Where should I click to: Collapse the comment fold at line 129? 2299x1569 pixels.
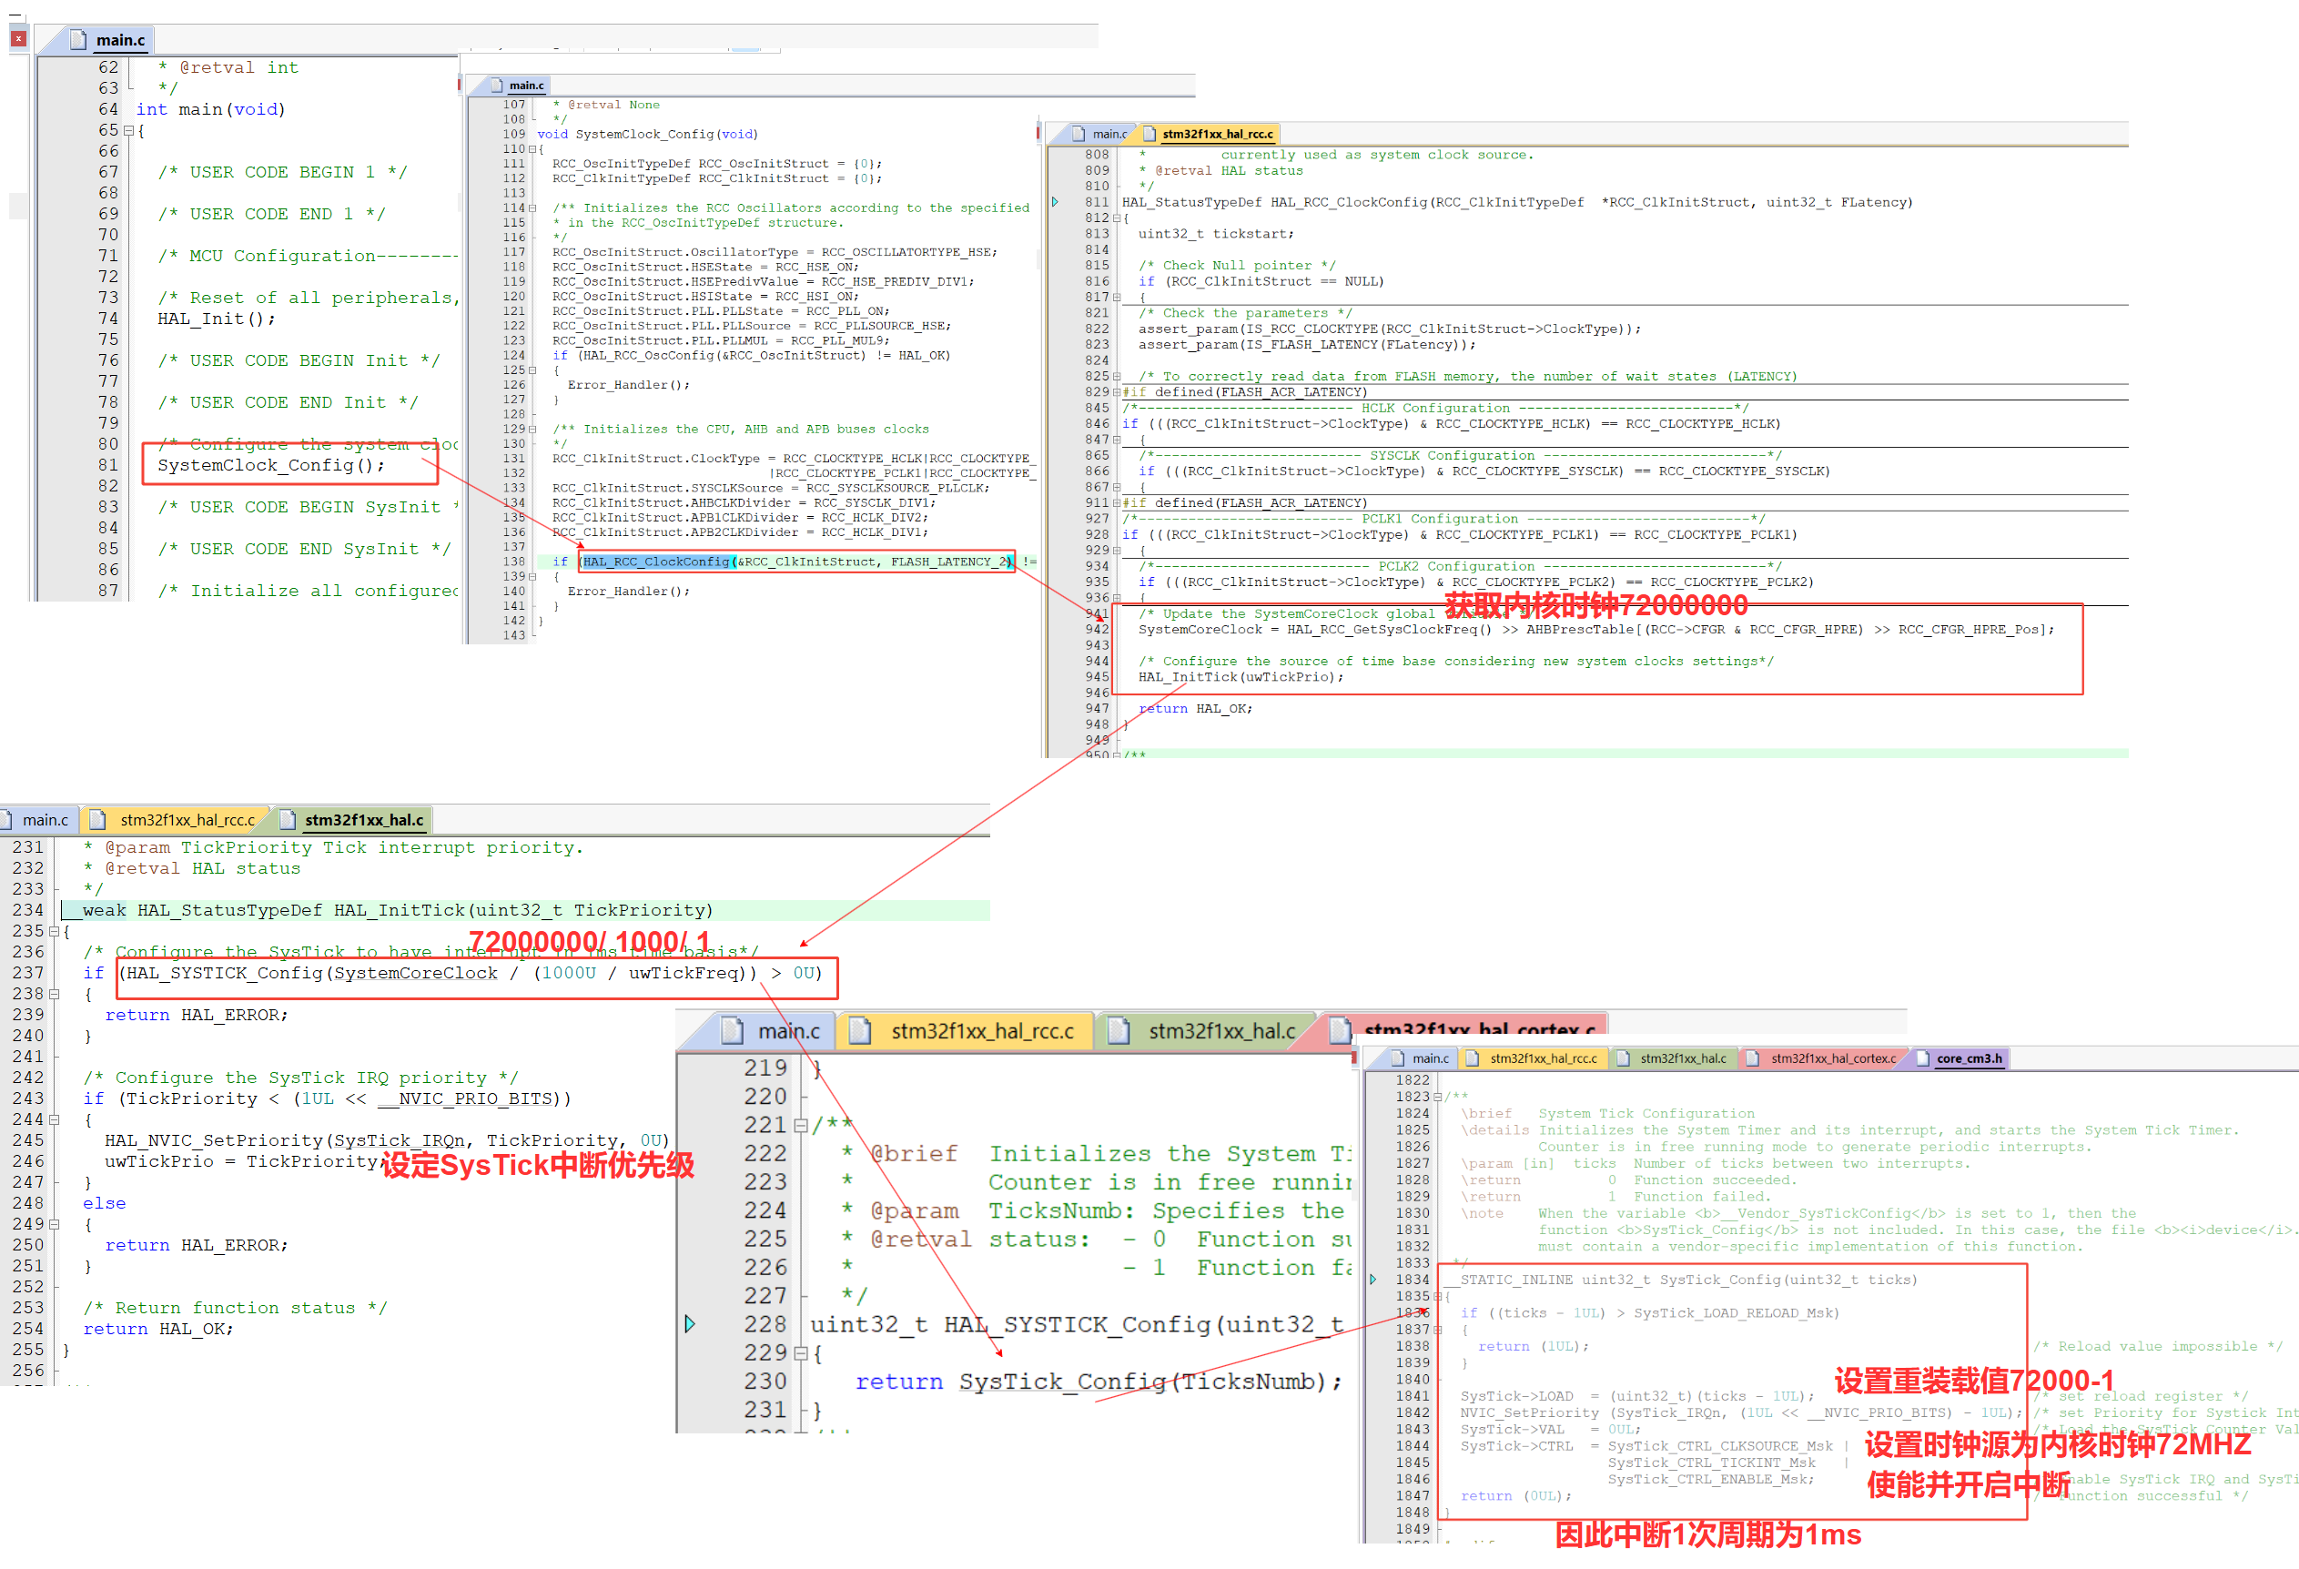point(532,430)
